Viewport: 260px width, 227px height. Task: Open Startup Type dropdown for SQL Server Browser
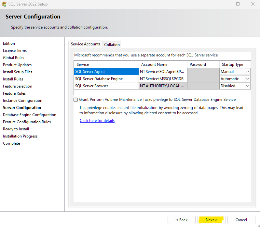tap(248, 86)
